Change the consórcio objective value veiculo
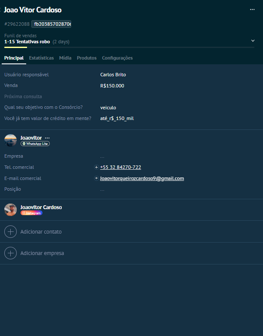 (108, 108)
